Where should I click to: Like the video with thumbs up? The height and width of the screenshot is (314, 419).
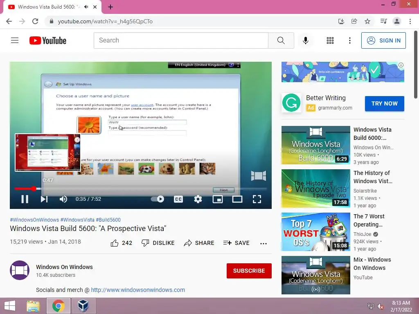tap(121, 243)
